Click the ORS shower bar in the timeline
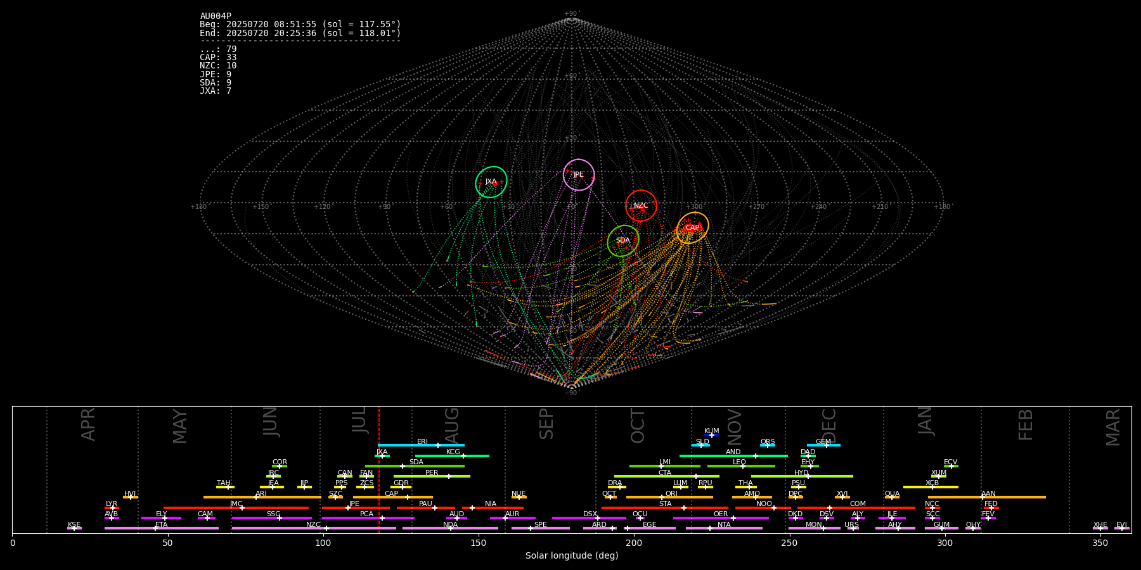 coord(768,445)
